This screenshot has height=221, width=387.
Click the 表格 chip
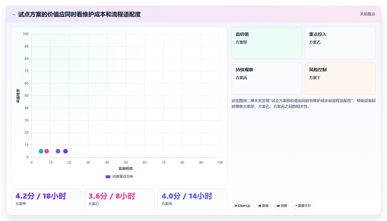click(263, 206)
